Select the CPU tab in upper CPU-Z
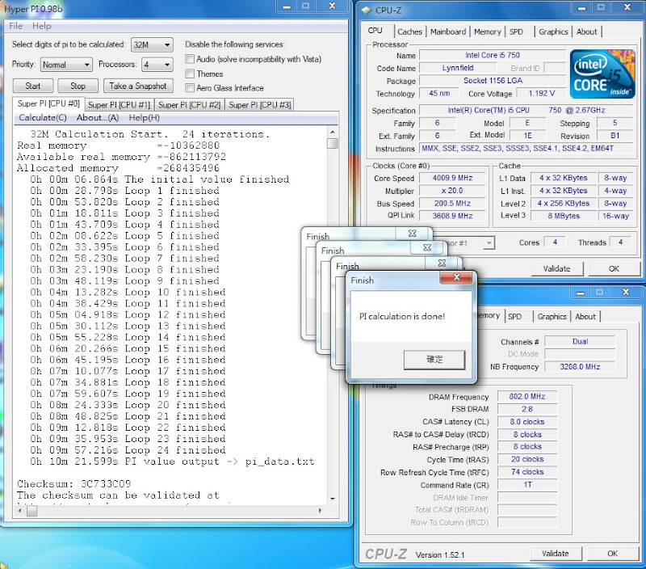Screen dimensions: 646x569 375,31
